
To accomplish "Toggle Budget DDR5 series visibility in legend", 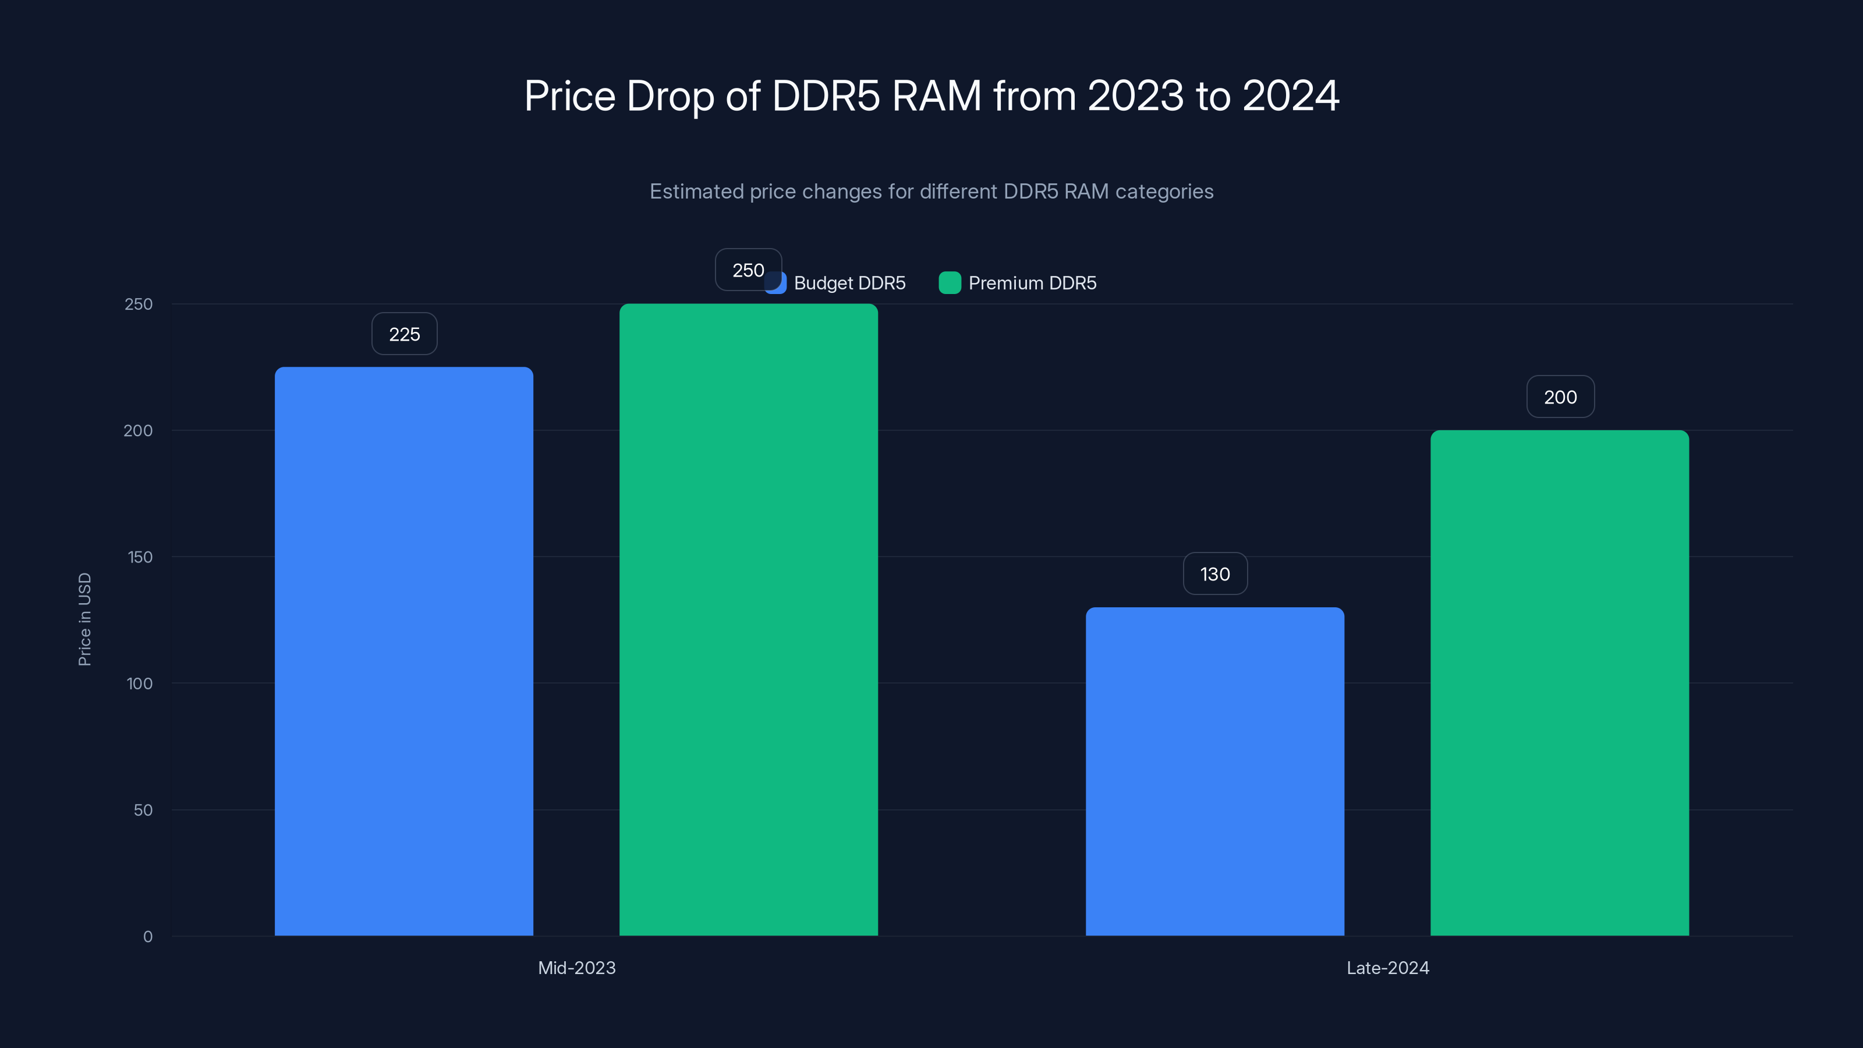I will [x=850, y=283].
